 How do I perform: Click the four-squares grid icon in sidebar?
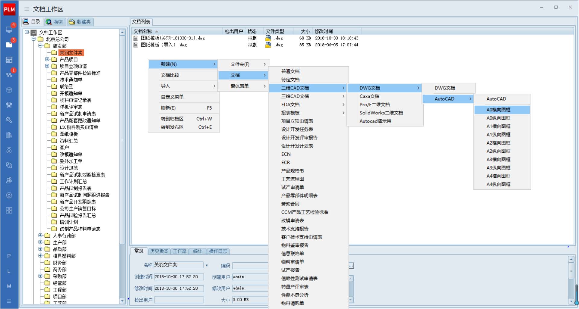pos(9,210)
